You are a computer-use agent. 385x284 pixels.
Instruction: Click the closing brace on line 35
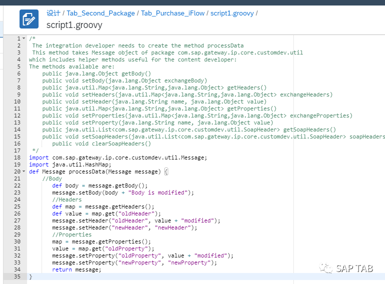point(31,276)
